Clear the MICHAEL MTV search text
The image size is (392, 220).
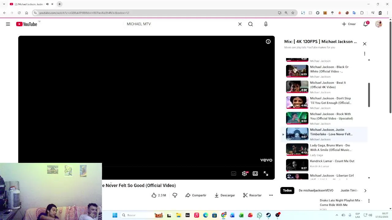(240, 24)
